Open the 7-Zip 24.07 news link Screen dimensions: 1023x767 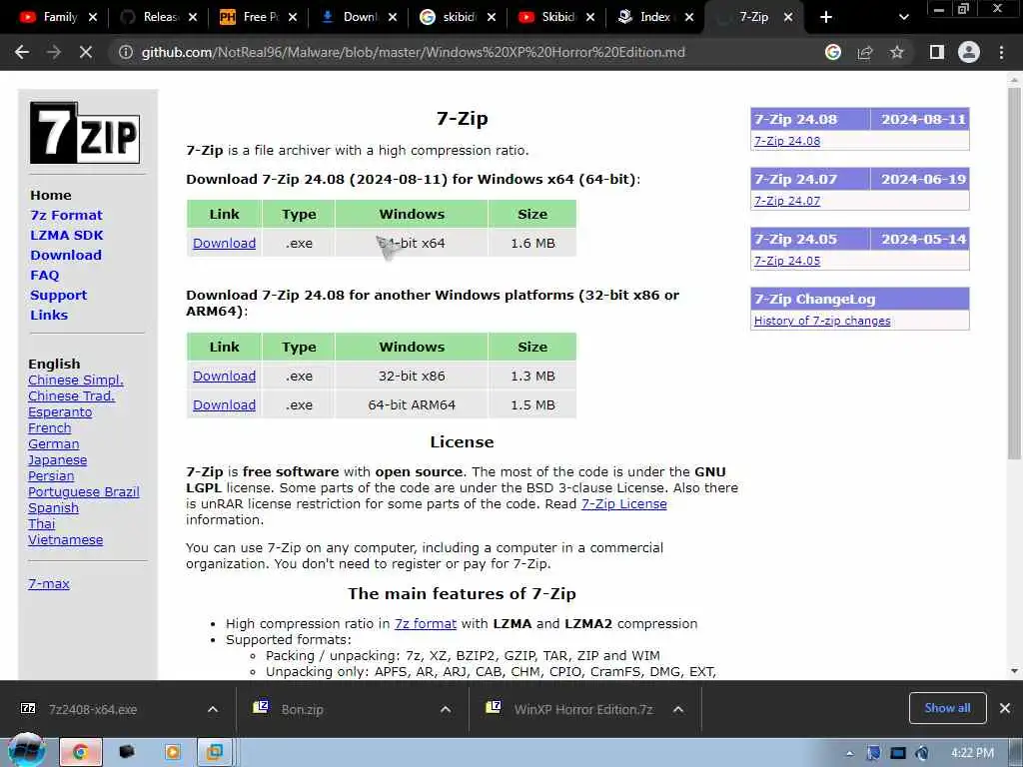click(x=787, y=201)
